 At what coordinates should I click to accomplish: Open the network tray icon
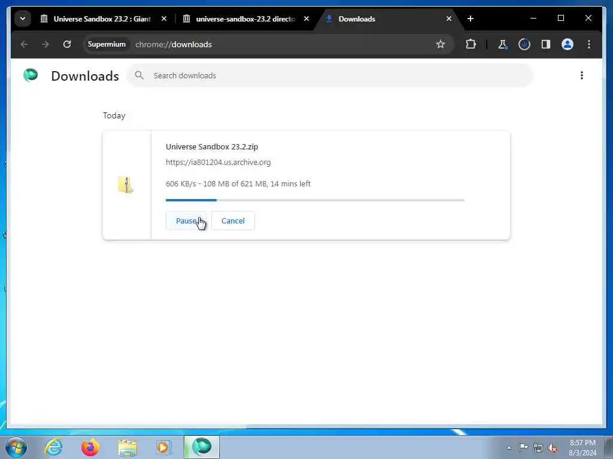click(538, 448)
